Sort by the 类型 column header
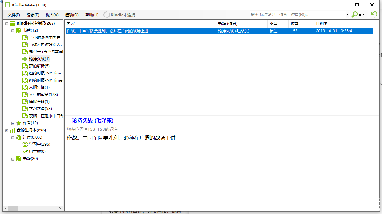Screen dimensions: 382x214 (x=278, y=24)
